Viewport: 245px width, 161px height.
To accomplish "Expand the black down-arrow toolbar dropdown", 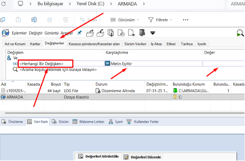I will 153,33.
